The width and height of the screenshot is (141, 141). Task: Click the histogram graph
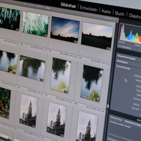pyautogui.click(x=131, y=33)
